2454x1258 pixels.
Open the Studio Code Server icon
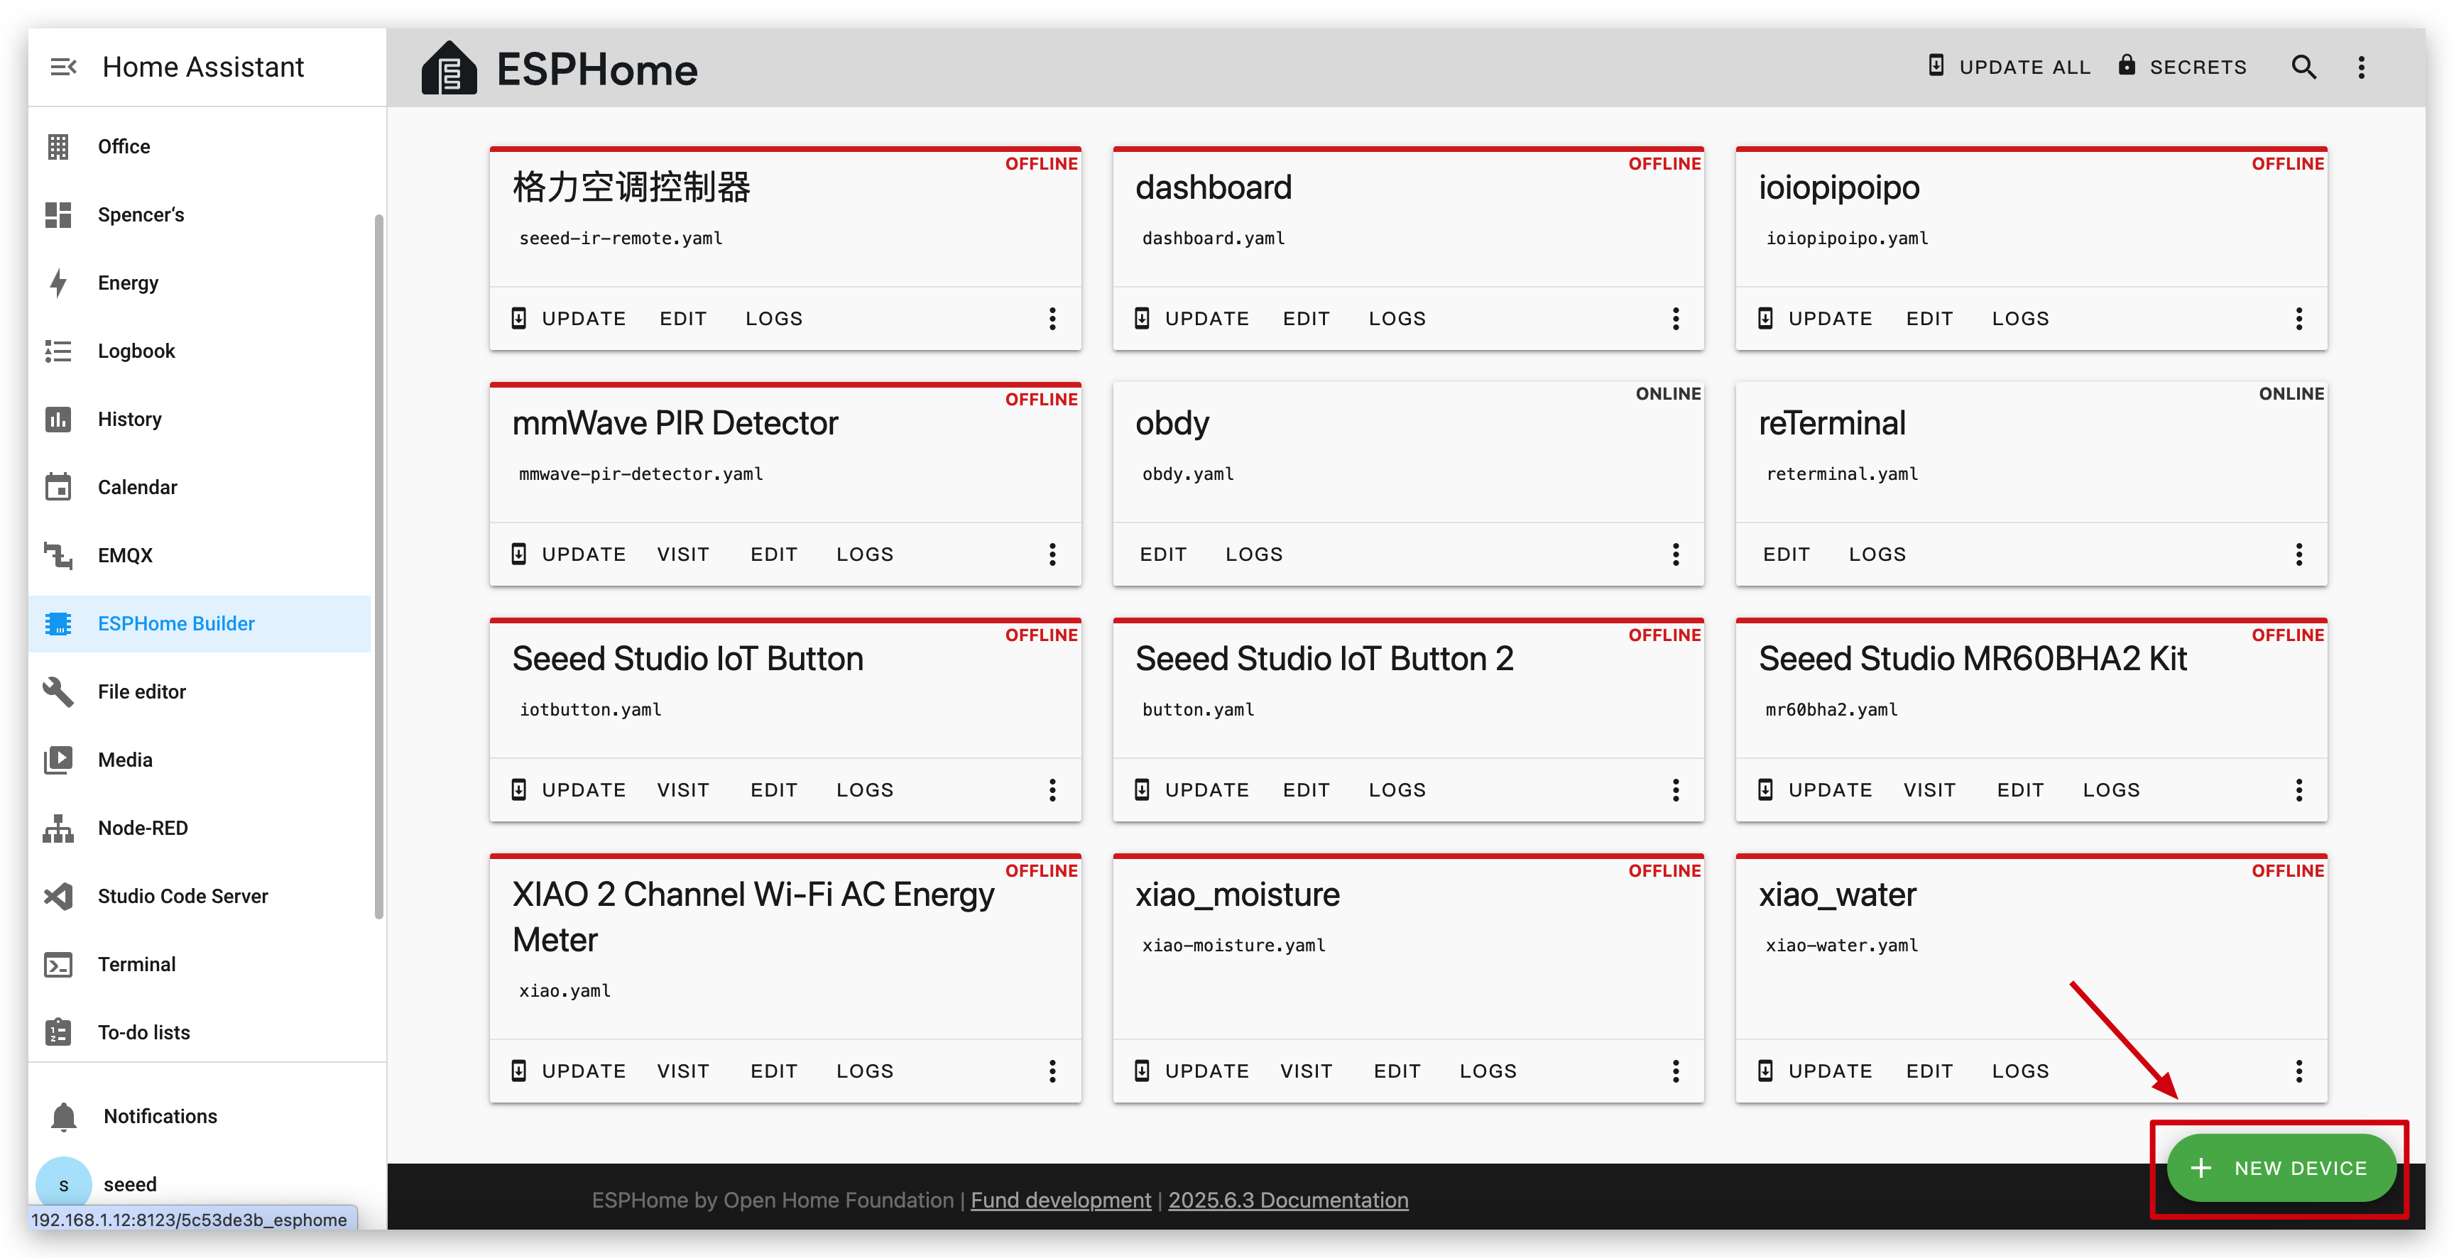(58, 896)
